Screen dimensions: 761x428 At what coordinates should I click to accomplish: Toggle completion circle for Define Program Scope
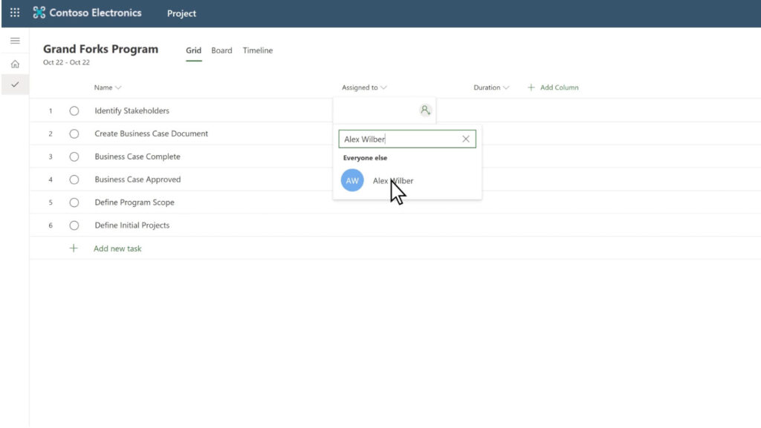point(74,202)
